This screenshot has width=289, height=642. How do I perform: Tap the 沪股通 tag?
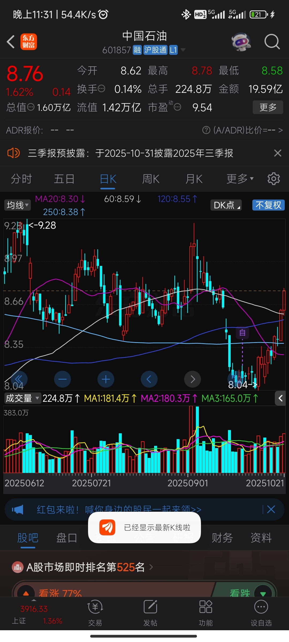[x=155, y=50]
